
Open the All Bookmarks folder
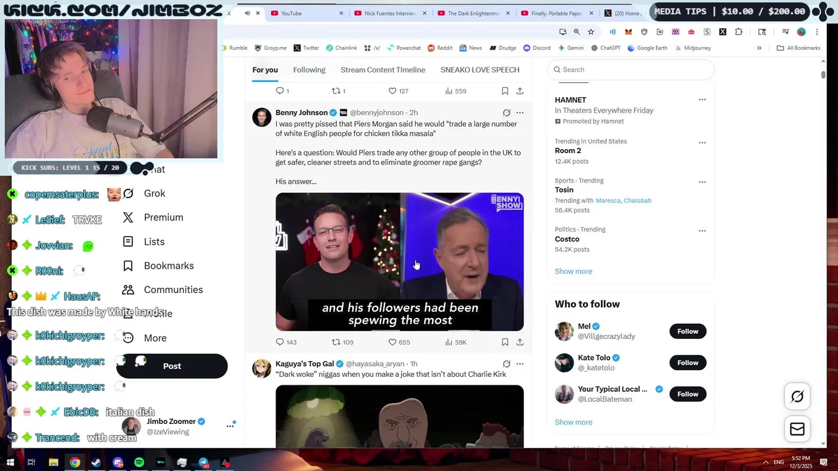[x=798, y=48]
